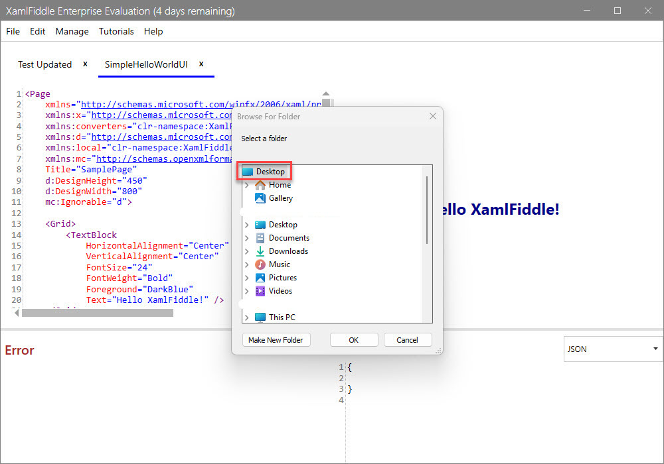
Task: Click the xmlns:converters namespace line
Action: pos(139,126)
